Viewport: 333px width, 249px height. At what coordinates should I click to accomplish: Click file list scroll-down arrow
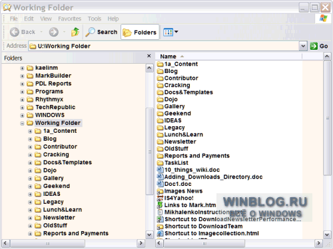click(x=327, y=234)
